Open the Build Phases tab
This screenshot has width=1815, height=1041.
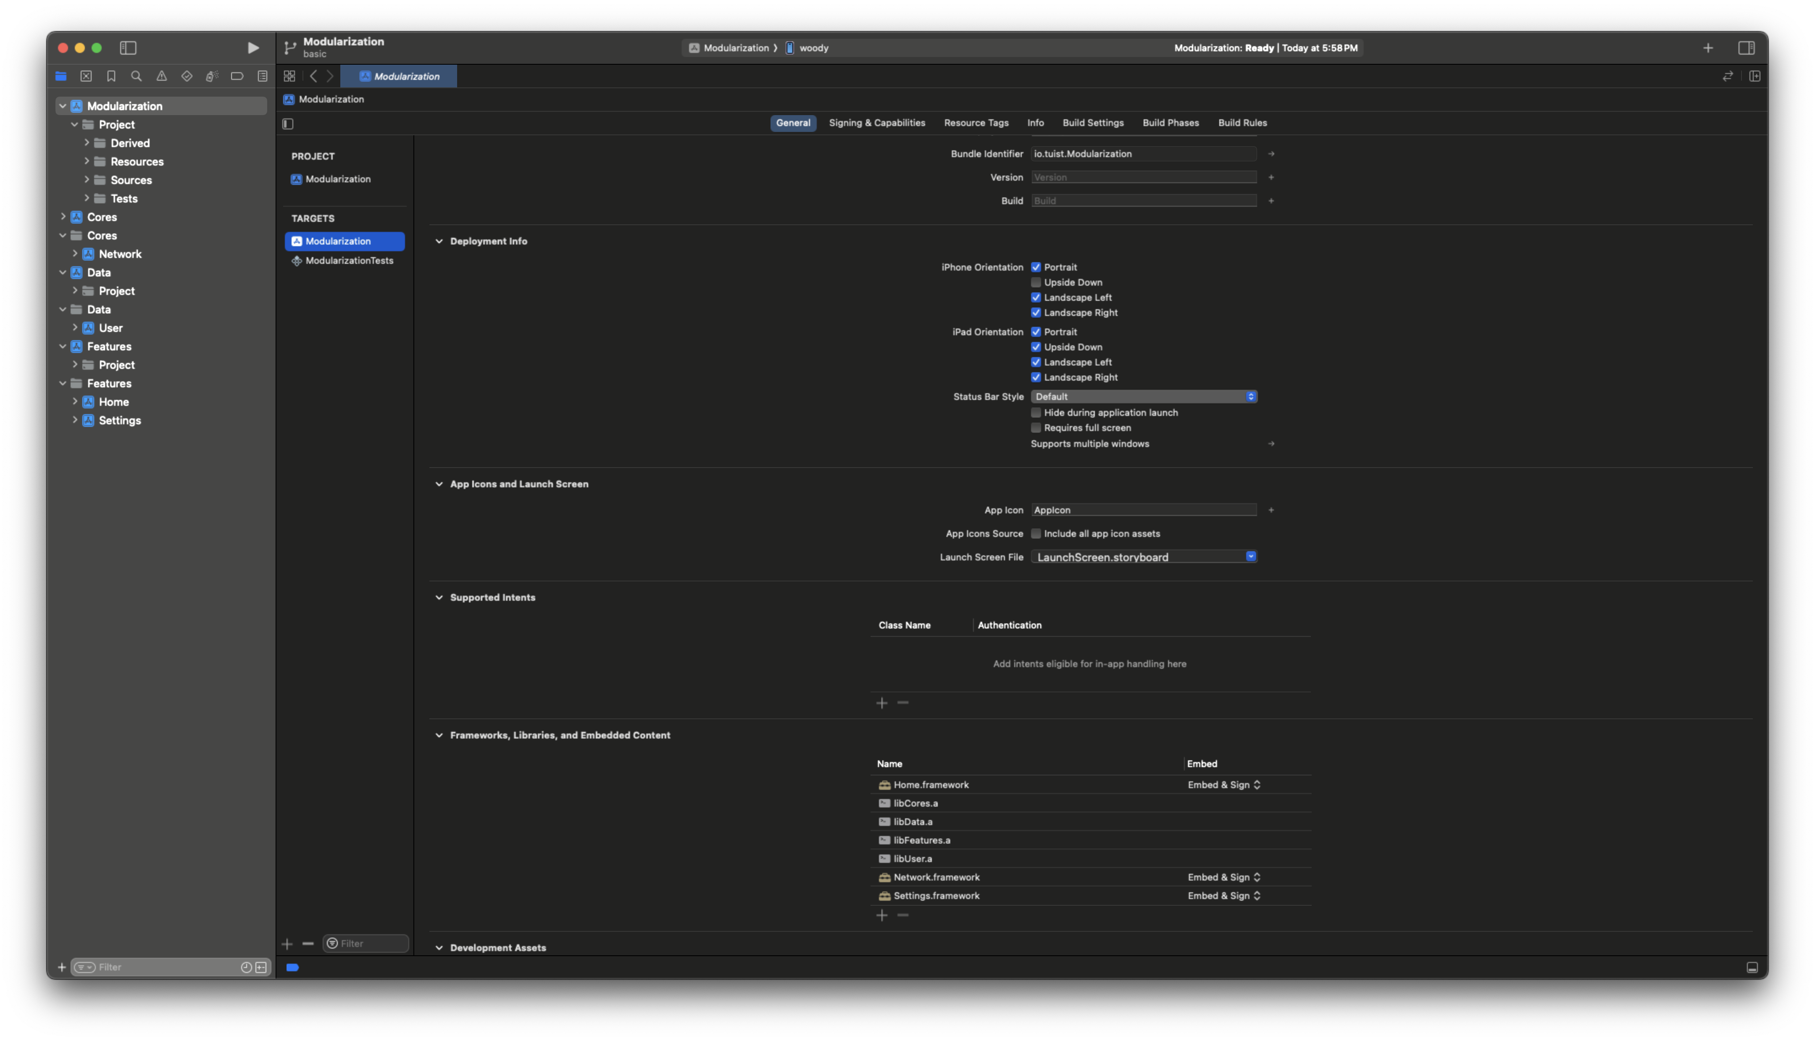click(x=1170, y=123)
